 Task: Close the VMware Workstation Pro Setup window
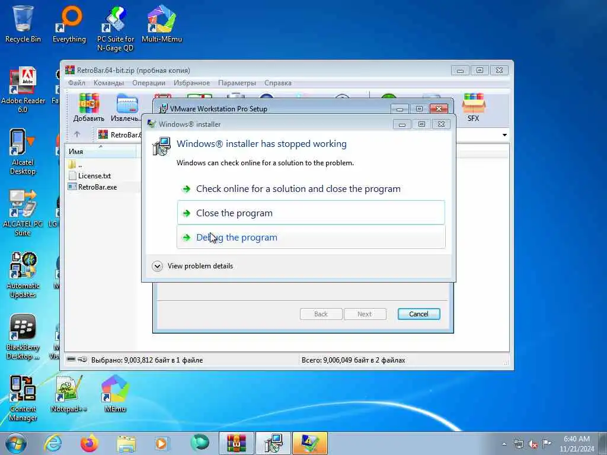click(x=439, y=109)
